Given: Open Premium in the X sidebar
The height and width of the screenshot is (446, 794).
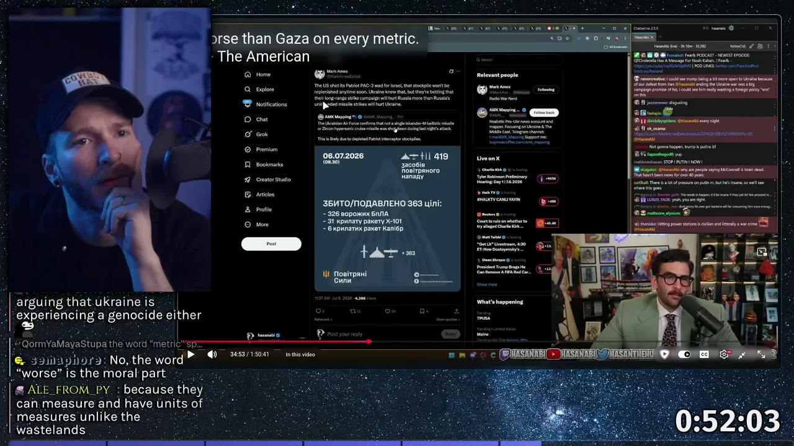Looking at the screenshot, I should [x=261, y=149].
